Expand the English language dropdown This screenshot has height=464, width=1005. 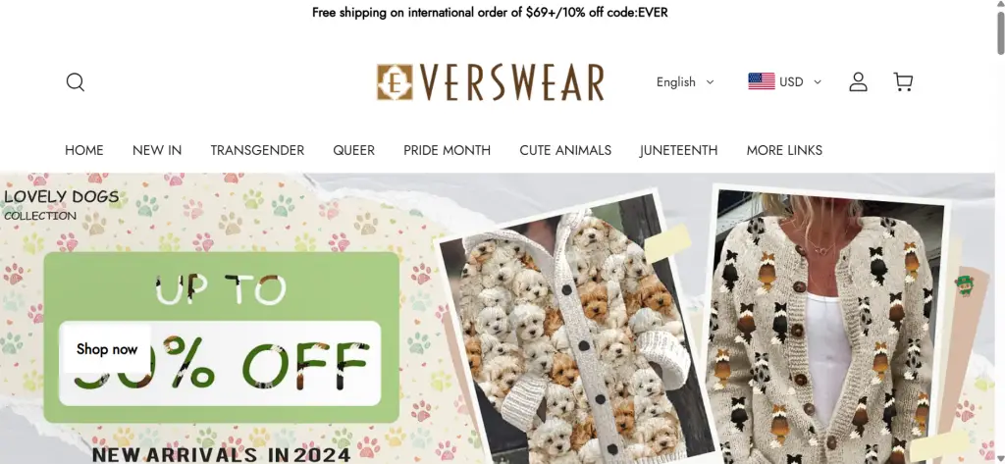click(685, 82)
